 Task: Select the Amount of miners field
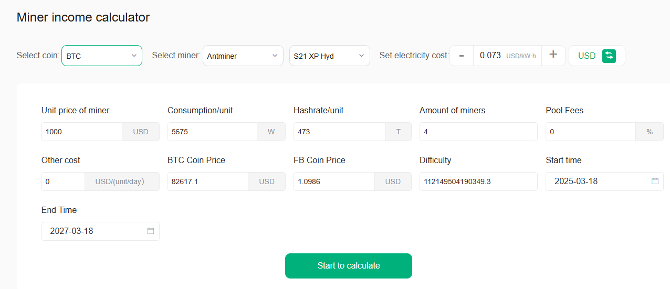tap(478, 132)
